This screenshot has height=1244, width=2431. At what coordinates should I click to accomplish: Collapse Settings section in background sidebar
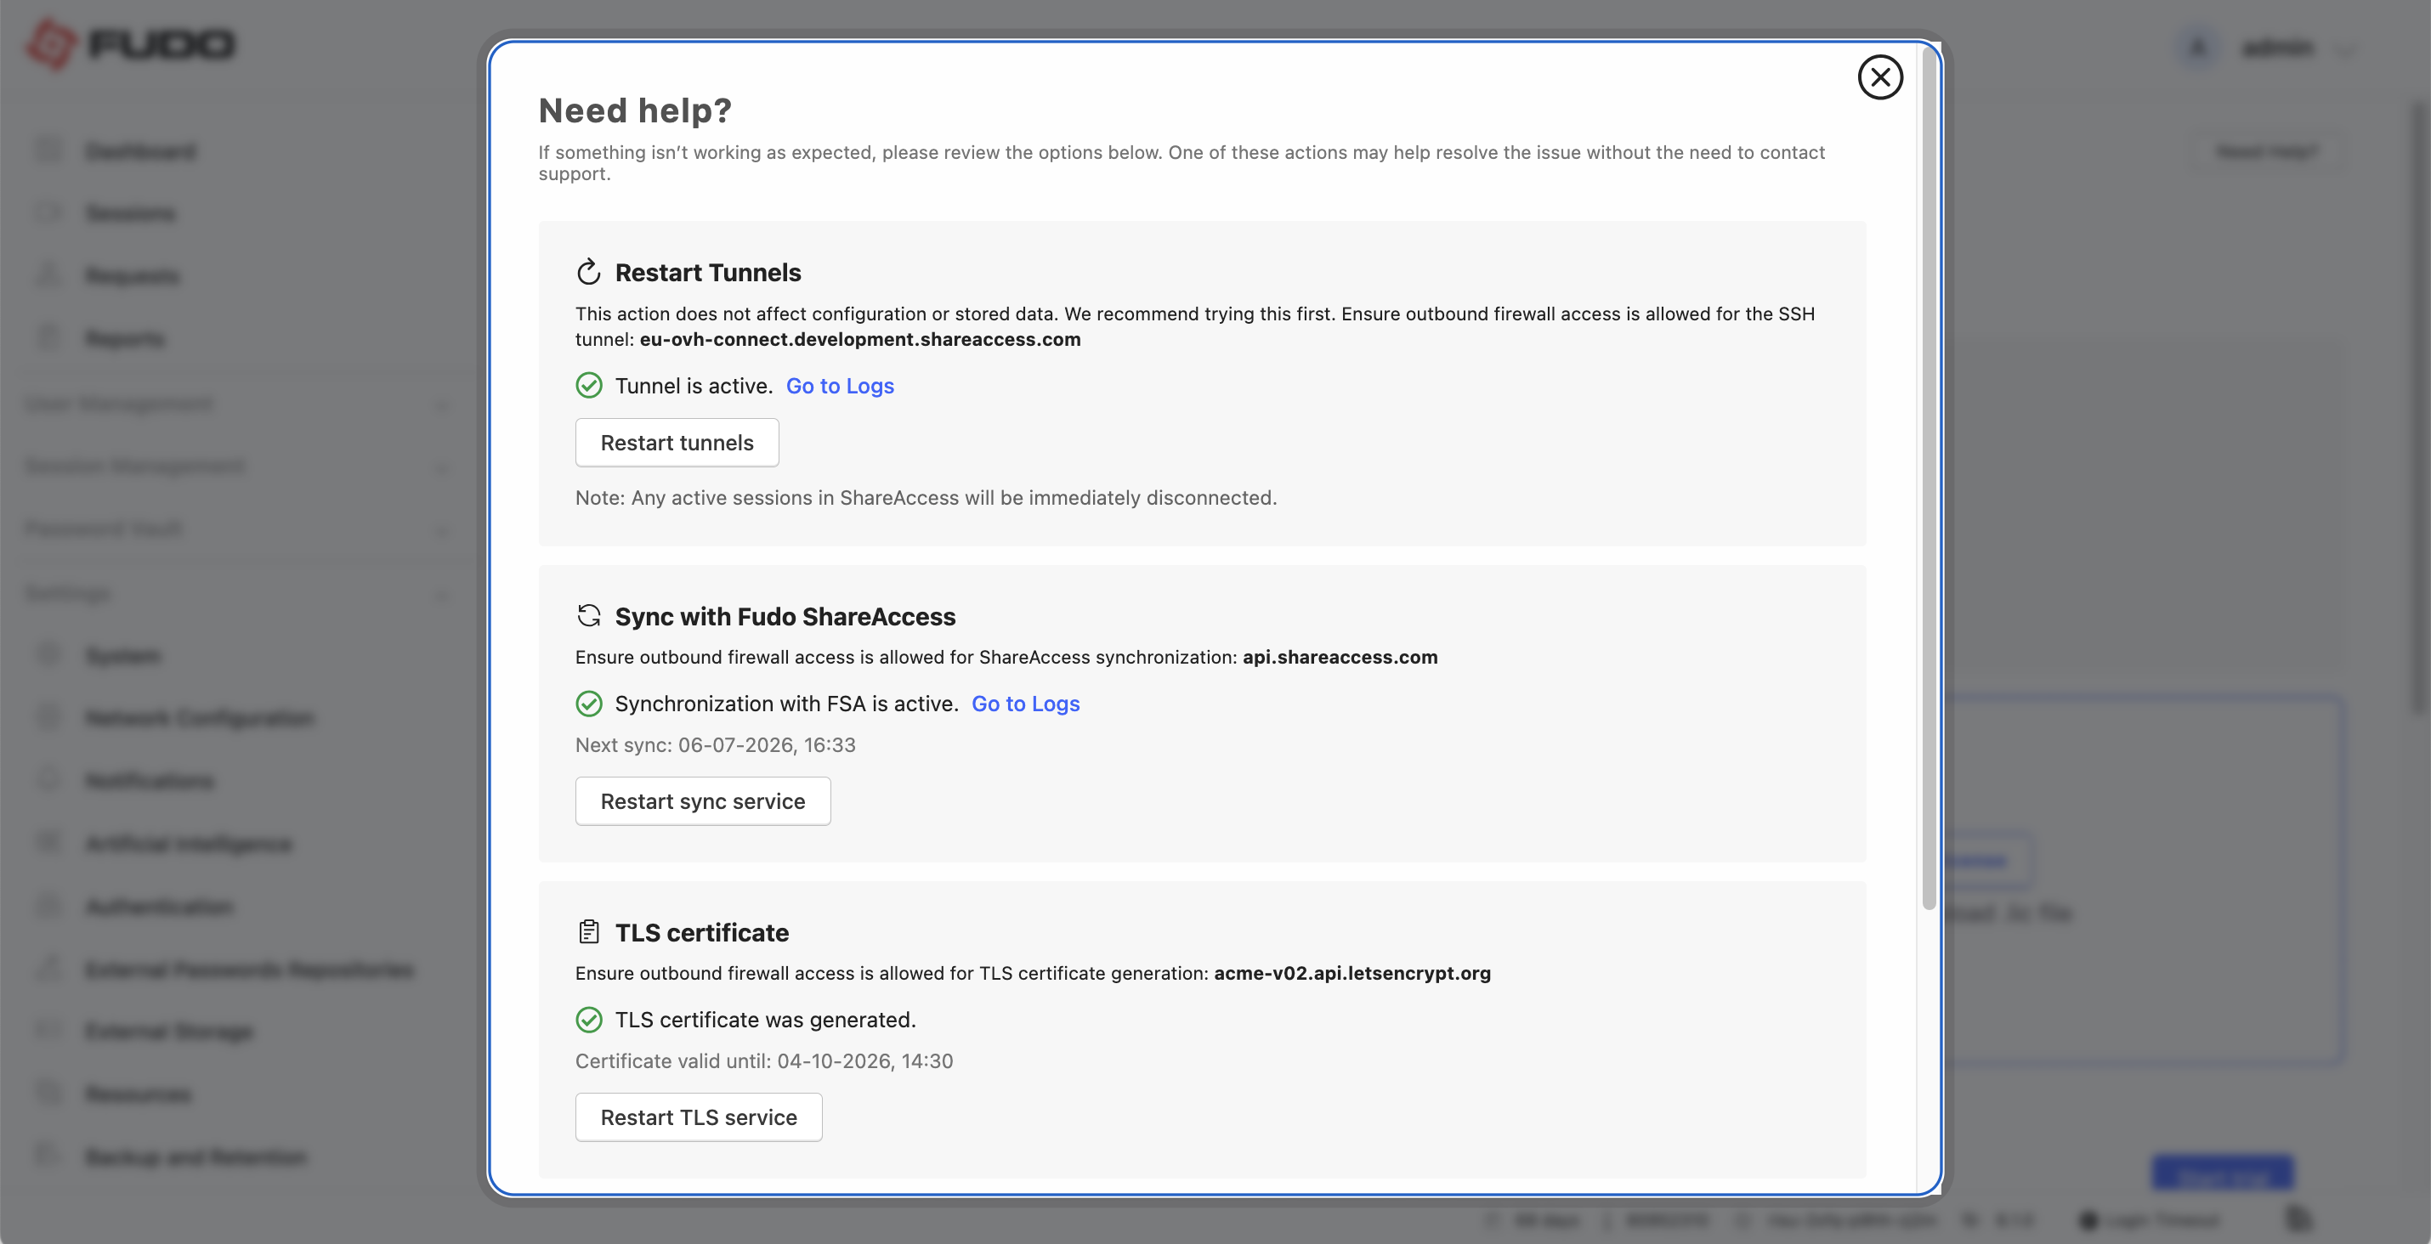pos(236,593)
